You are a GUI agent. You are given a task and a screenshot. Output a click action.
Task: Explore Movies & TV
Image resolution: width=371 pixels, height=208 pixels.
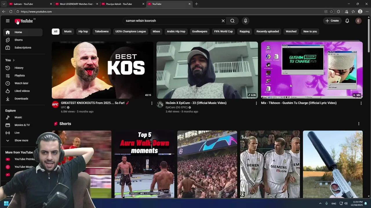point(23,125)
